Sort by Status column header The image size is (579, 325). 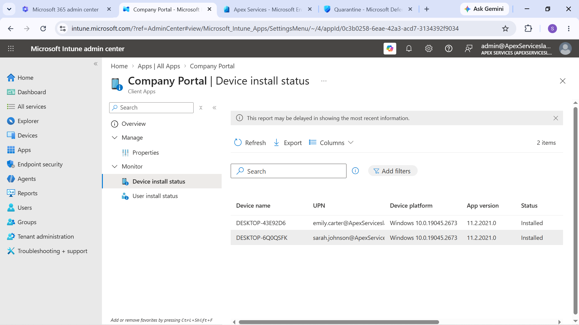[x=529, y=206]
